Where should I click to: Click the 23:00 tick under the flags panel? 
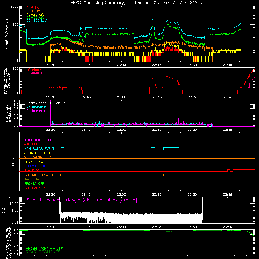[x=121, y=195]
